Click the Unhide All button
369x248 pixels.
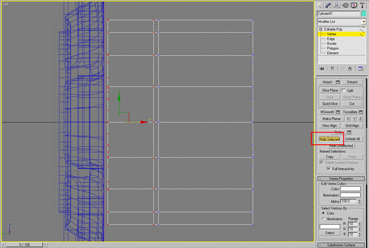(x=352, y=139)
